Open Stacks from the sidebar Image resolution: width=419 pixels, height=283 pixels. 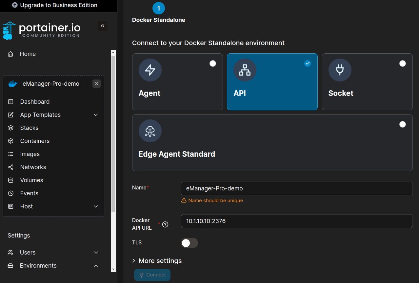[x=29, y=128]
